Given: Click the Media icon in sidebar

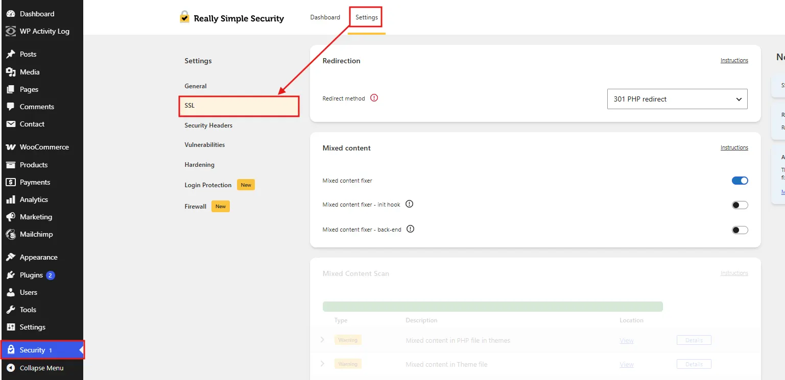Looking at the screenshot, I should pos(10,72).
